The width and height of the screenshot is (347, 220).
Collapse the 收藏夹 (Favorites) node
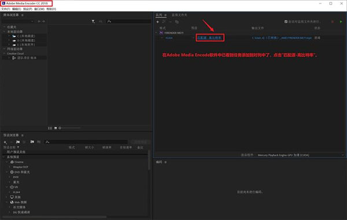4,27
